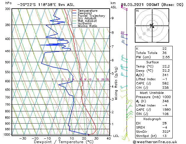Click the magenta wind barb at chart top
The image size is (186, 144).
click(x=124, y=8)
